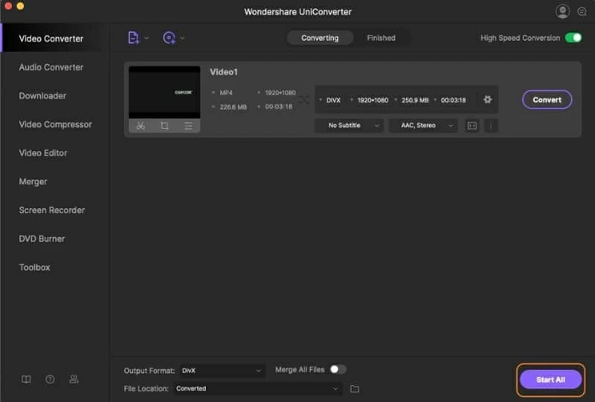Viewport: 595px width, 402px height.
Task: Click the Load DVD disc icon
Action: click(169, 38)
